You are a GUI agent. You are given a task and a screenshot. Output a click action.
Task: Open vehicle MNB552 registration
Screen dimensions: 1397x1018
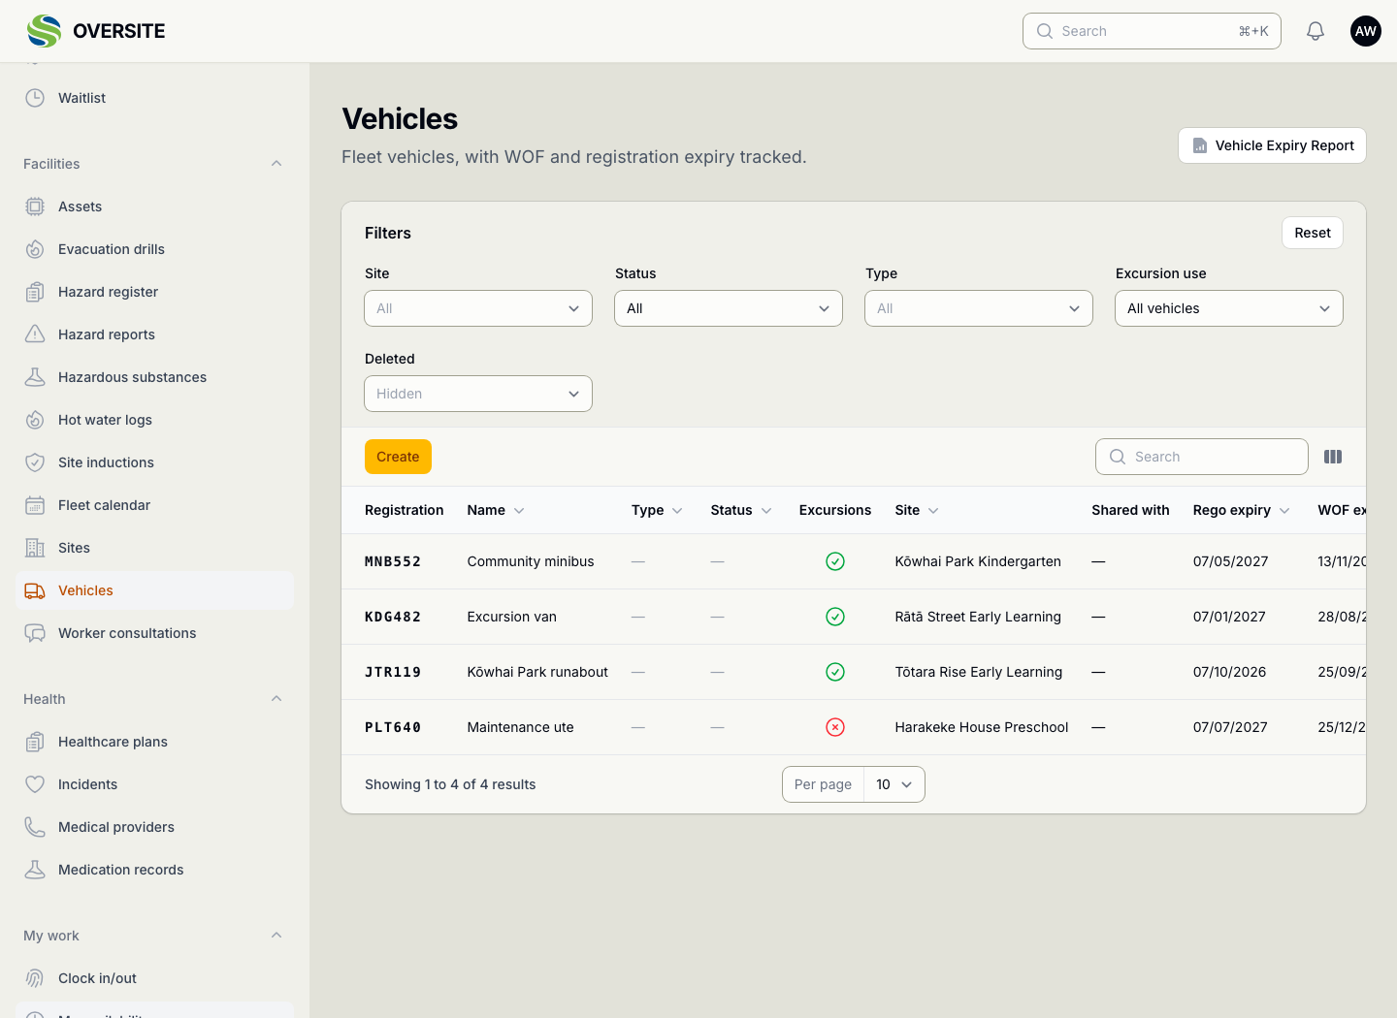[x=392, y=561]
